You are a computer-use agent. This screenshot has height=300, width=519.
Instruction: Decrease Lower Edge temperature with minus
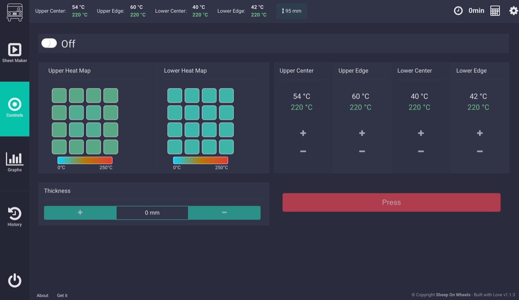click(480, 151)
